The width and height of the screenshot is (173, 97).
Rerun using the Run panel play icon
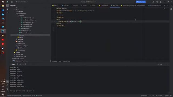coord(18,64)
